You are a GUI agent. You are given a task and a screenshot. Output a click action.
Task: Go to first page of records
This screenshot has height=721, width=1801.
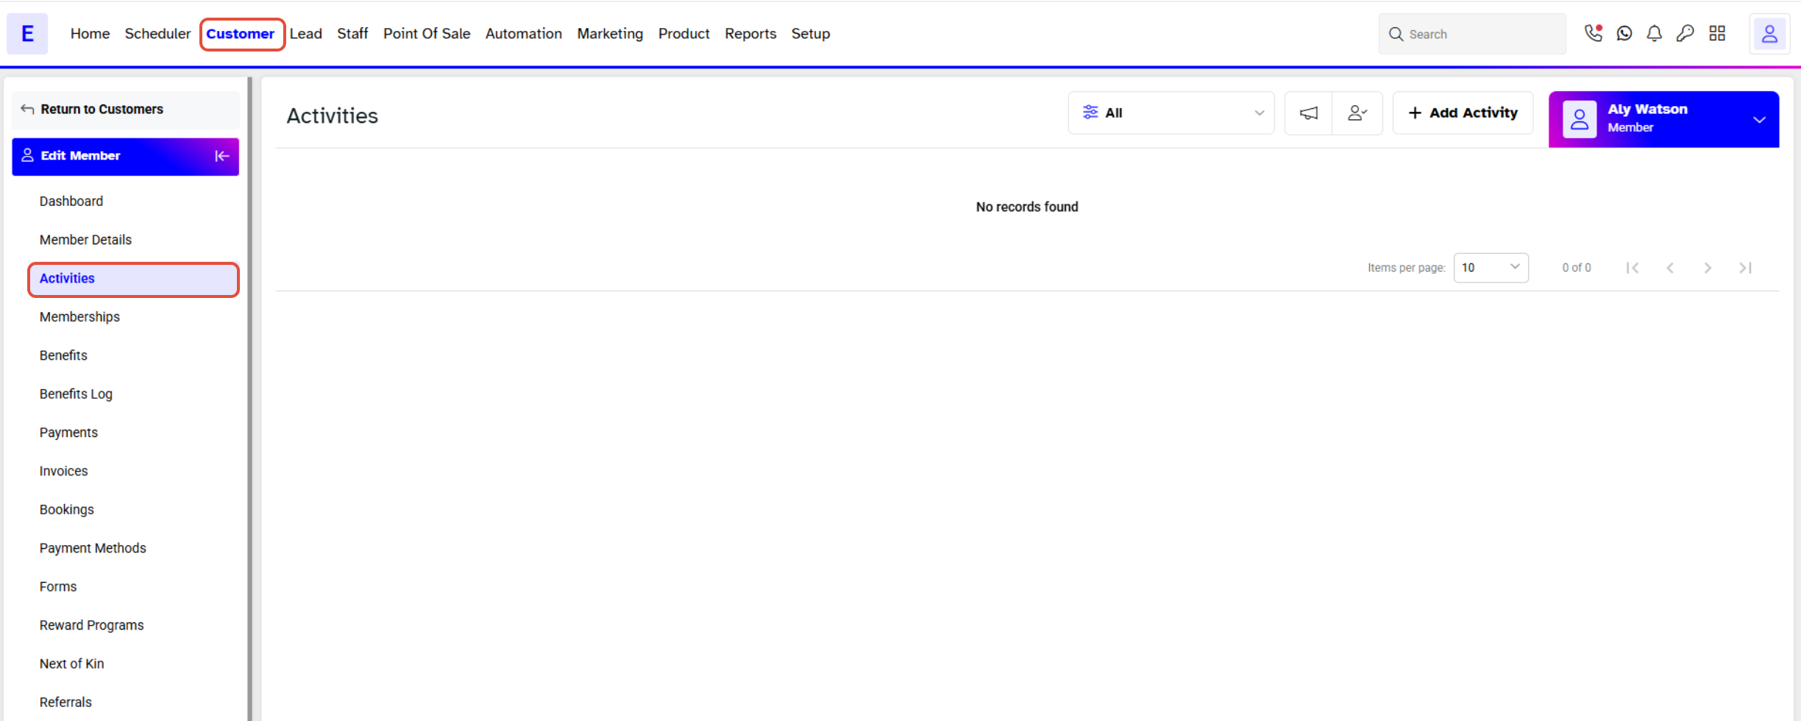[x=1633, y=268]
